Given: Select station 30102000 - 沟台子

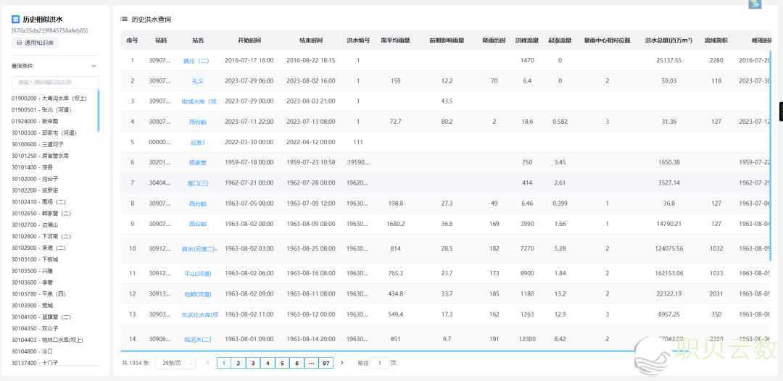Looking at the screenshot, I should 35,178.
